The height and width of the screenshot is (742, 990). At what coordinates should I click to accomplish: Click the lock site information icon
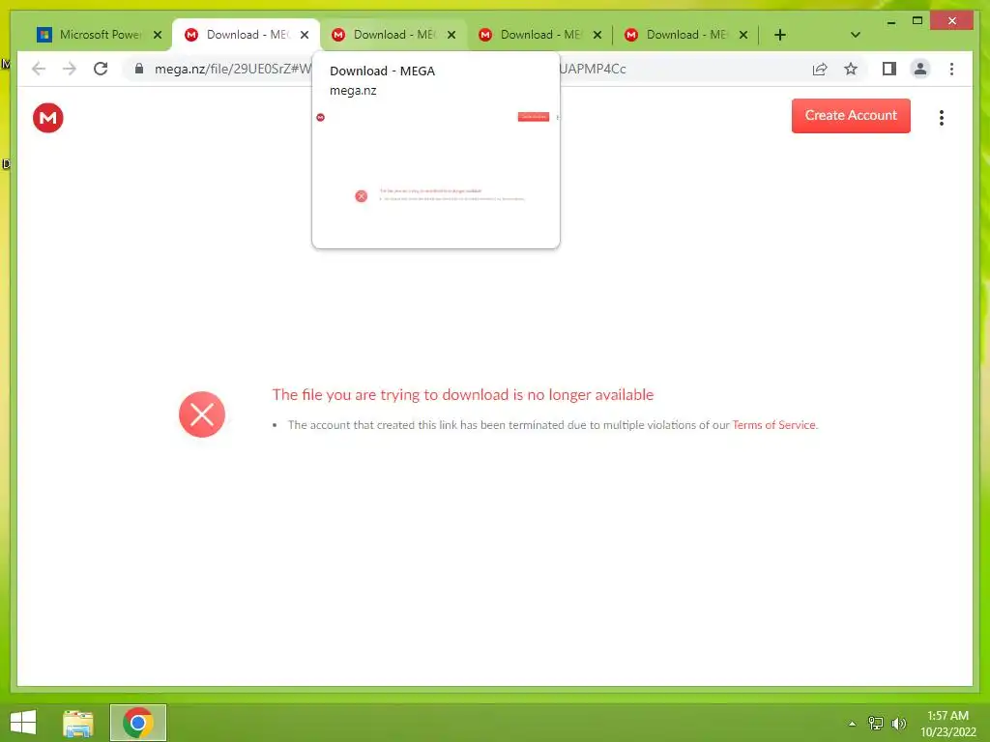pos(139,69)
